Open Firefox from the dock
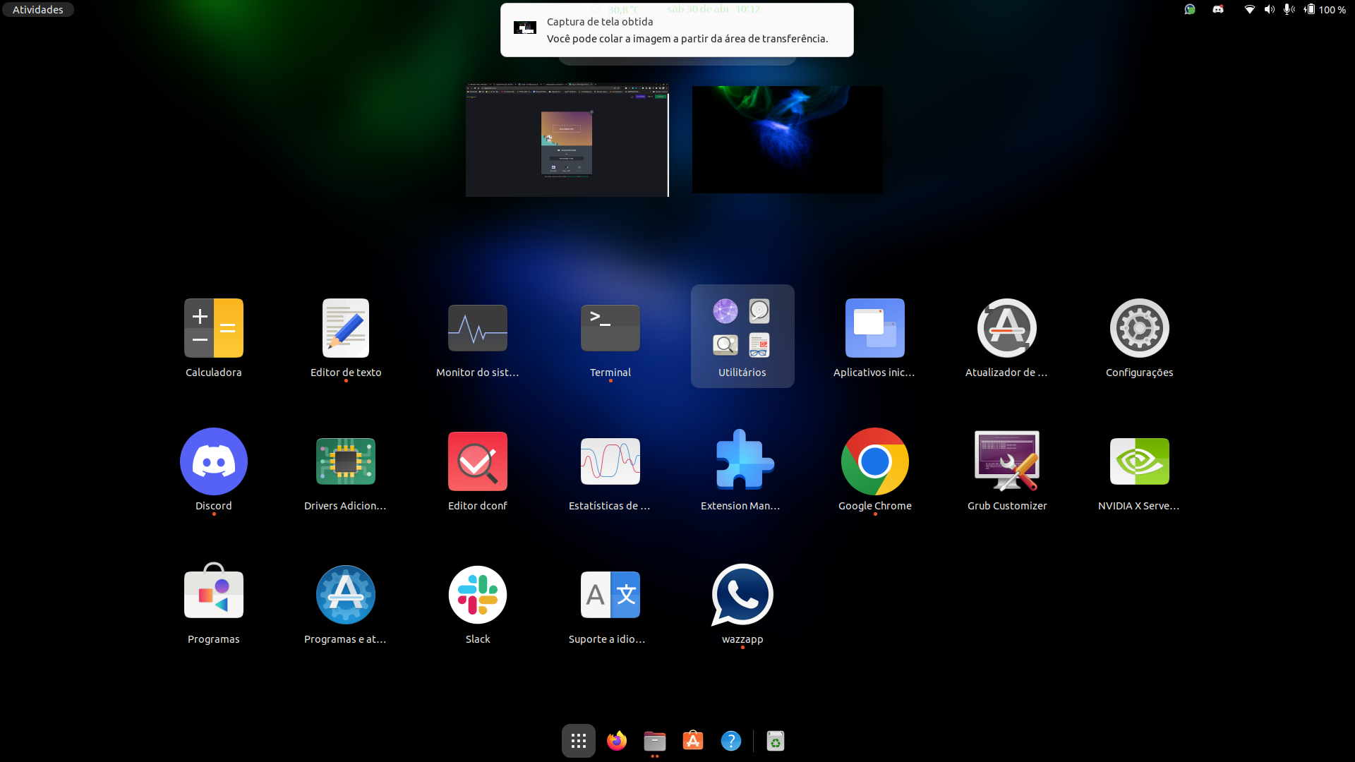Viewport: 1355px width, 762px height. point(617,741)
